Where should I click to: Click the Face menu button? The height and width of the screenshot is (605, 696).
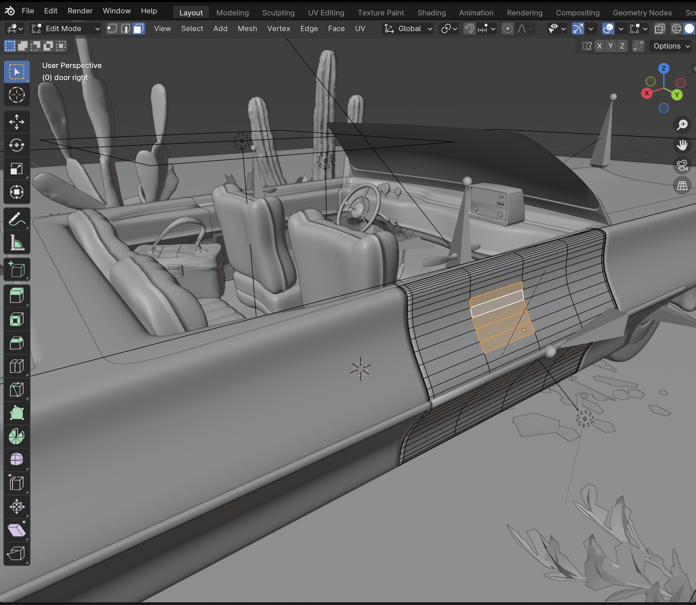[336, 29]
